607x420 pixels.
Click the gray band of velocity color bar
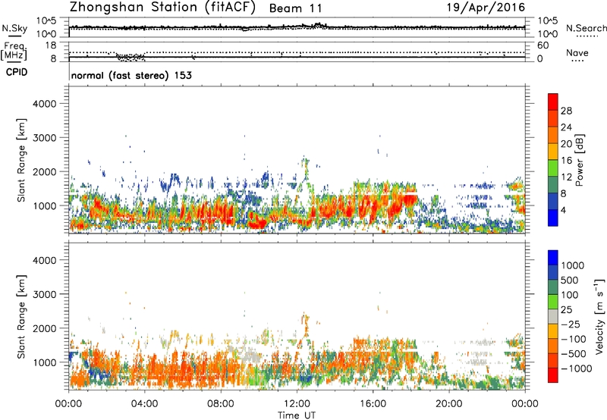click(553, 316)
